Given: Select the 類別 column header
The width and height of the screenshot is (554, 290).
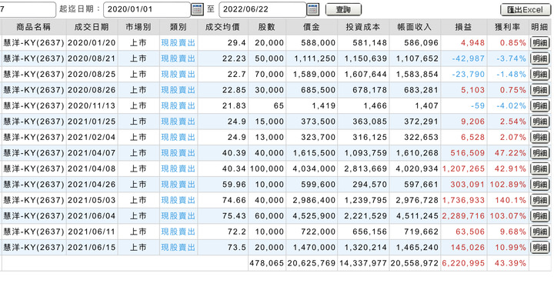Looking at the screenshot, I should [x=179, y=27].
